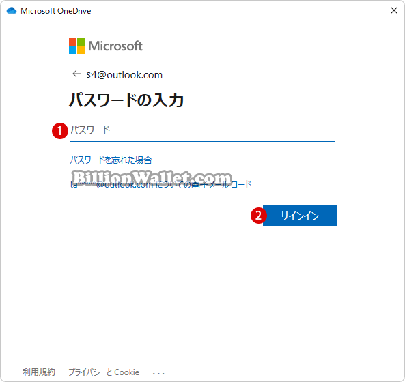
Task: Click the blue サインイン button
Action: [300, 216]
